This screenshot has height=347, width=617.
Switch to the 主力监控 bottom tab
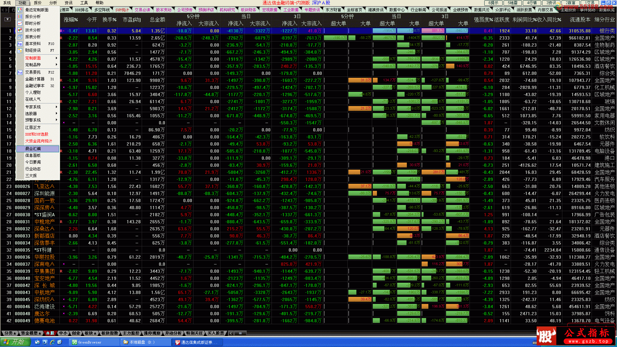click(x=131, y=333)
